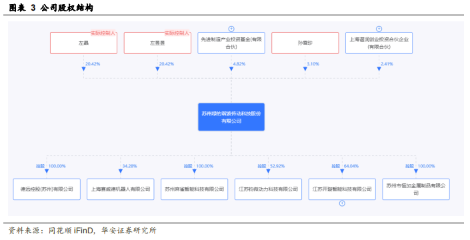
Task: Select the 左昱昱 shareholder box
Action: coord(157,43)
